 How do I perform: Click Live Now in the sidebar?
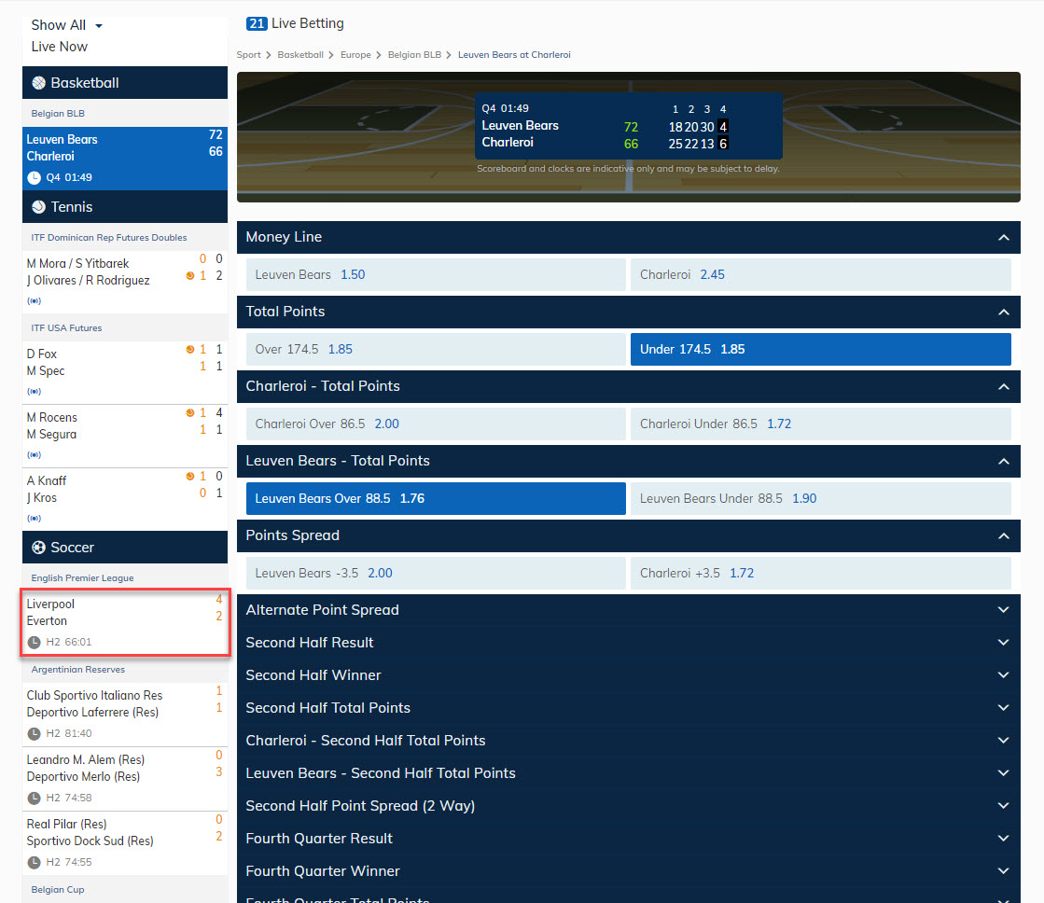coord(60,46)
